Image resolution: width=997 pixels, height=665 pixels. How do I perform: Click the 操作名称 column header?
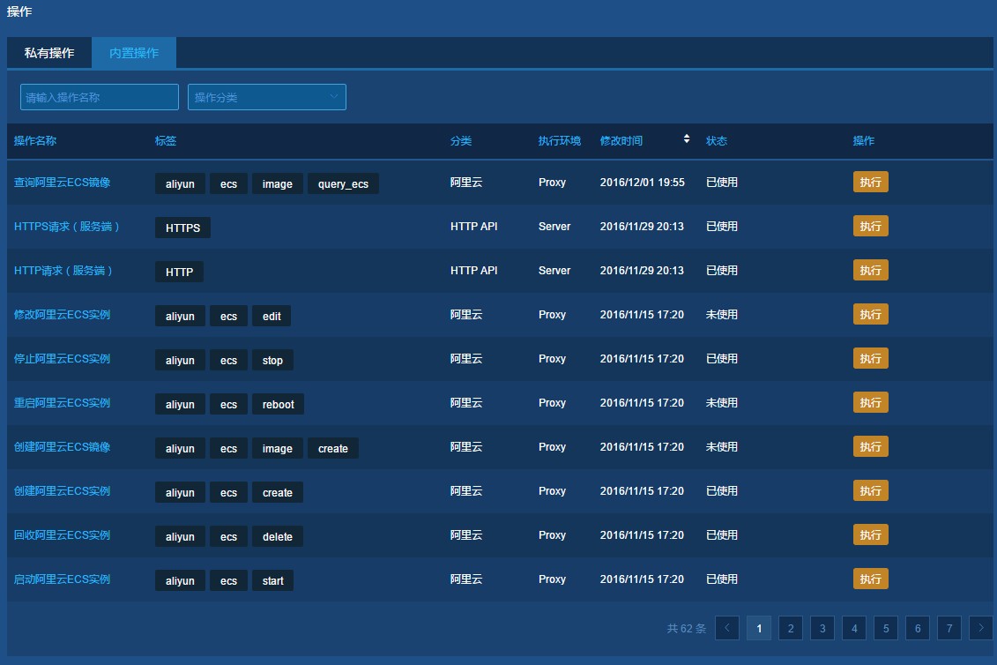point(35,140)
